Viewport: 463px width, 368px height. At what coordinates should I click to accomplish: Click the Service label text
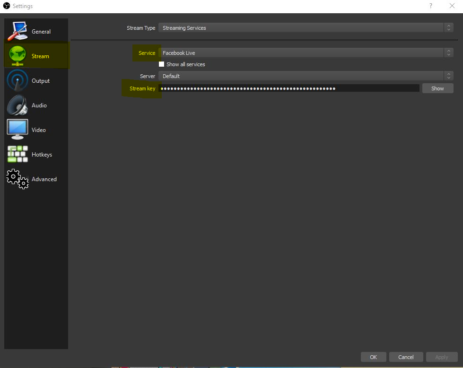click(x=147, y=53)
